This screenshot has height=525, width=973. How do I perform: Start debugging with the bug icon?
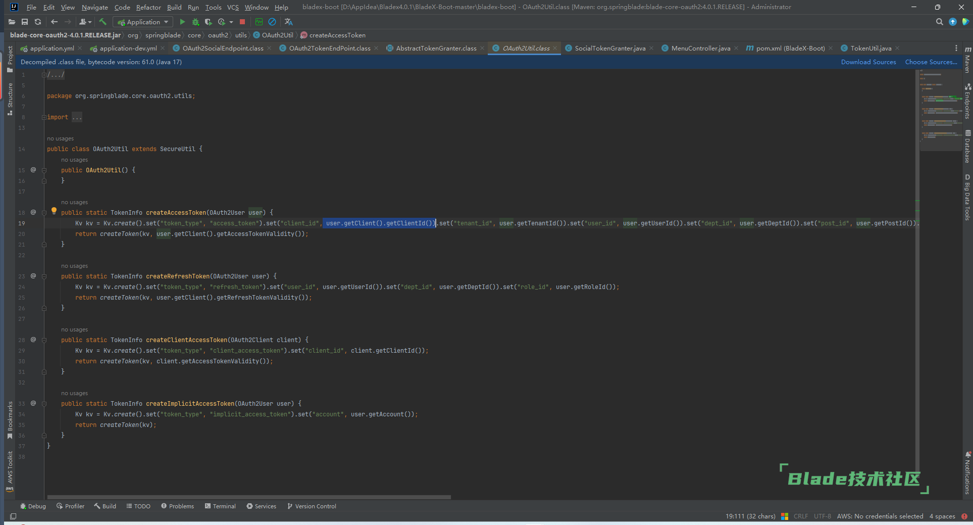pyautogui.click(x=195, y=22)
